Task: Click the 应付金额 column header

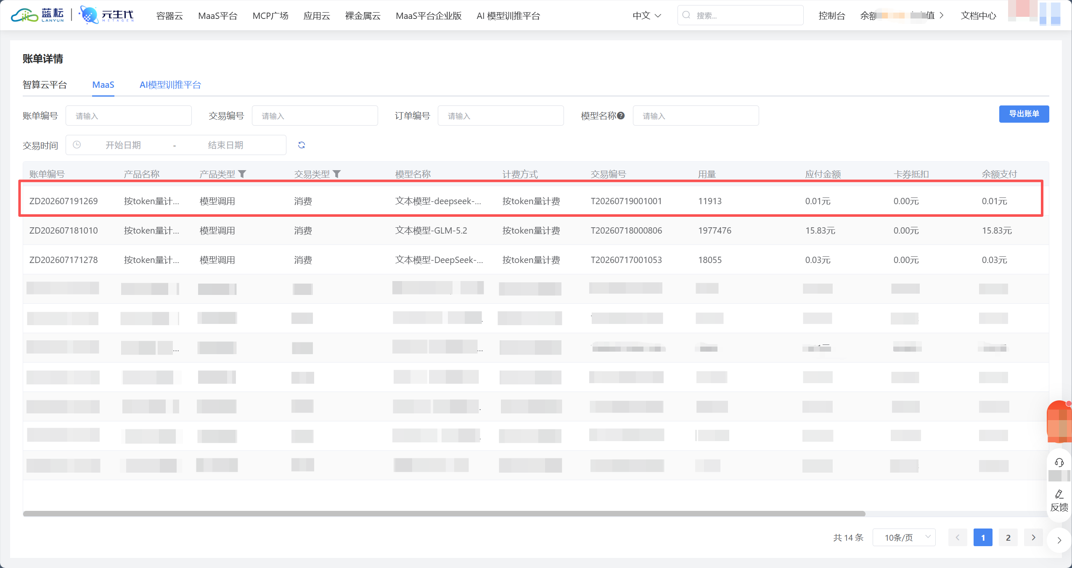Action: [823, 174]
